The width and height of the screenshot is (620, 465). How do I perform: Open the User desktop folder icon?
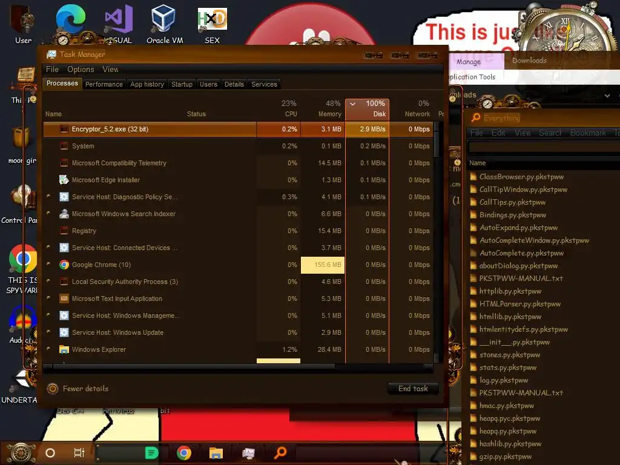(x=23, y=19)
